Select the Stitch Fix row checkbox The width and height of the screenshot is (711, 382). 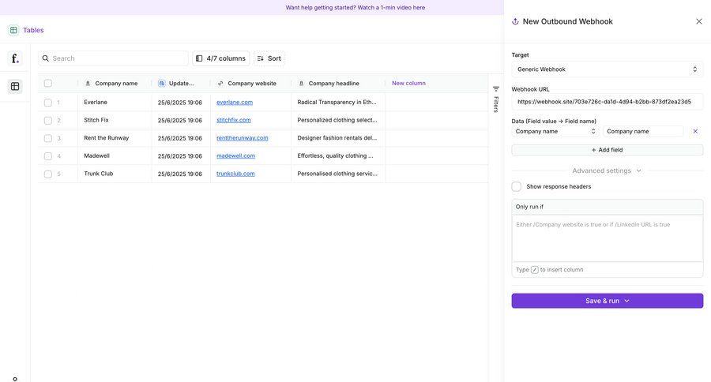pyautogui.click(x=48, y=121)
